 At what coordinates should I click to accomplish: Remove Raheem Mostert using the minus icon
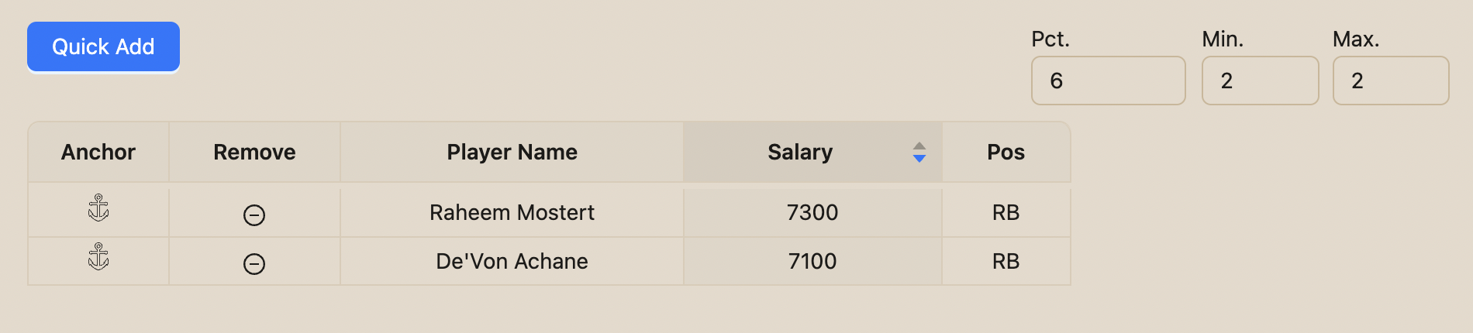coord(254,215)
